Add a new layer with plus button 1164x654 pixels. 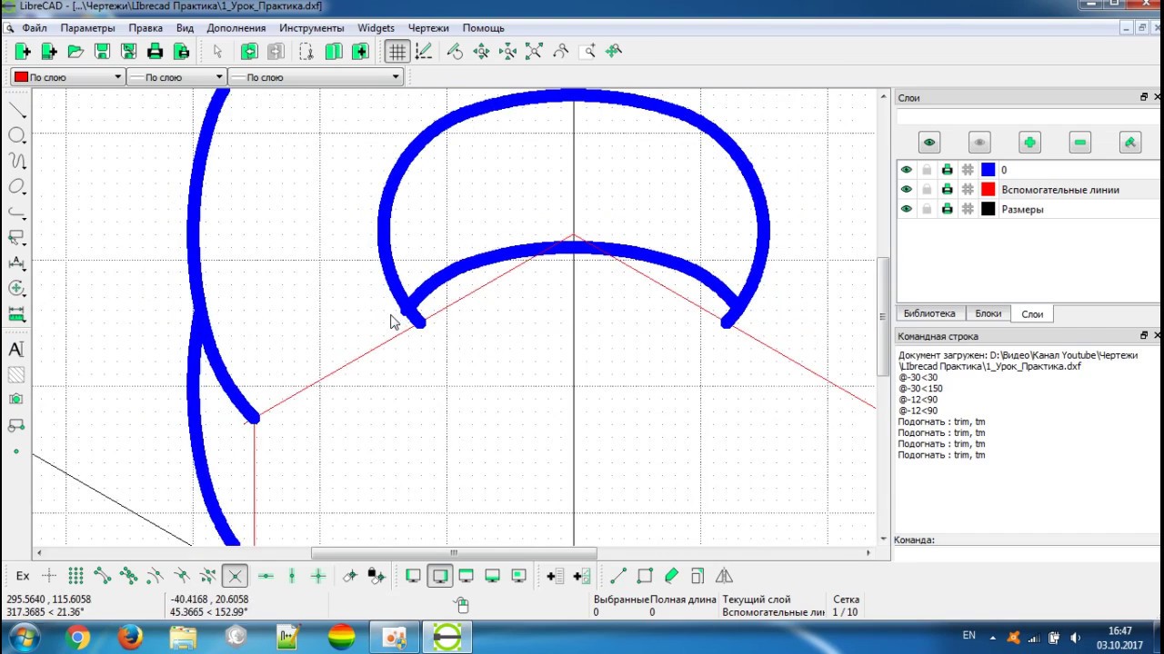click(x=1029, y=143)
